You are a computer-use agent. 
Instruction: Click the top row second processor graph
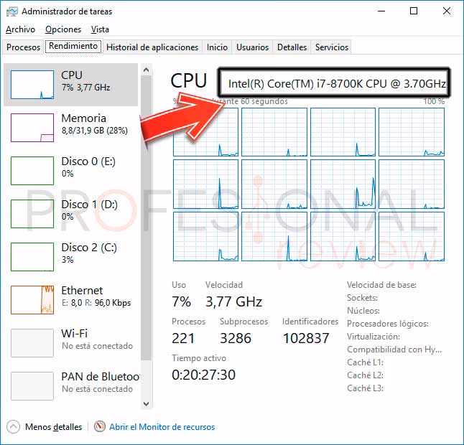274,132
